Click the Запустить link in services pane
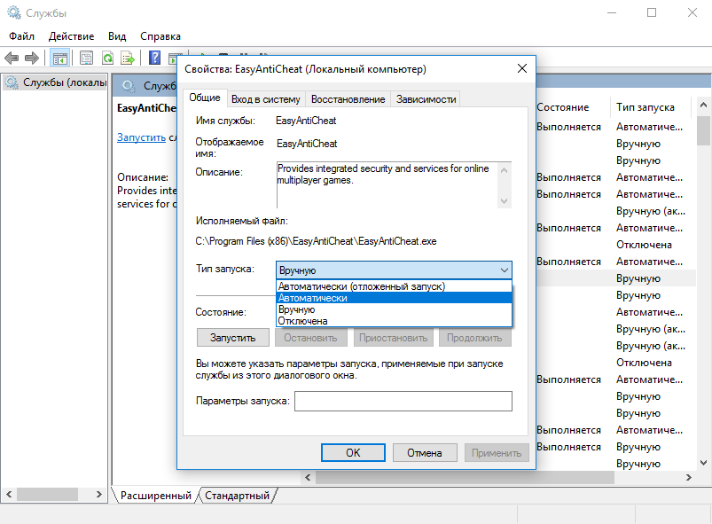Viewport: 712px width, 524px height. [x=141, y=137]
